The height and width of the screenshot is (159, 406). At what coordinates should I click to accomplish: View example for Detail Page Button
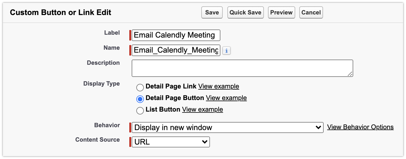pyautogui.click(x=226, y=98)
